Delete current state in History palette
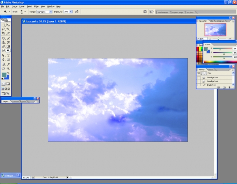This screenshot has height=184, width=237. click(229, 87)
